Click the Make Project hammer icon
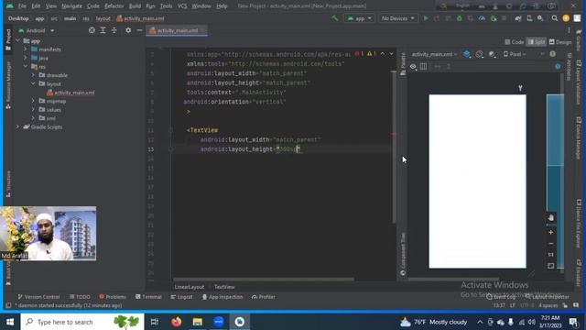Screen dimensions: 586x330 tap(335, 18)
